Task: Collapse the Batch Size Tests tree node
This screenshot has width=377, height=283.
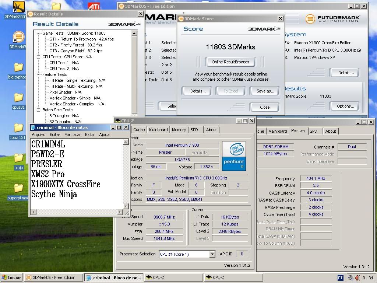Action: click(x=38, y=110)
